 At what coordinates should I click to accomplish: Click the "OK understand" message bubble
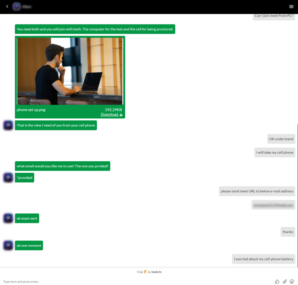point(281,139)
